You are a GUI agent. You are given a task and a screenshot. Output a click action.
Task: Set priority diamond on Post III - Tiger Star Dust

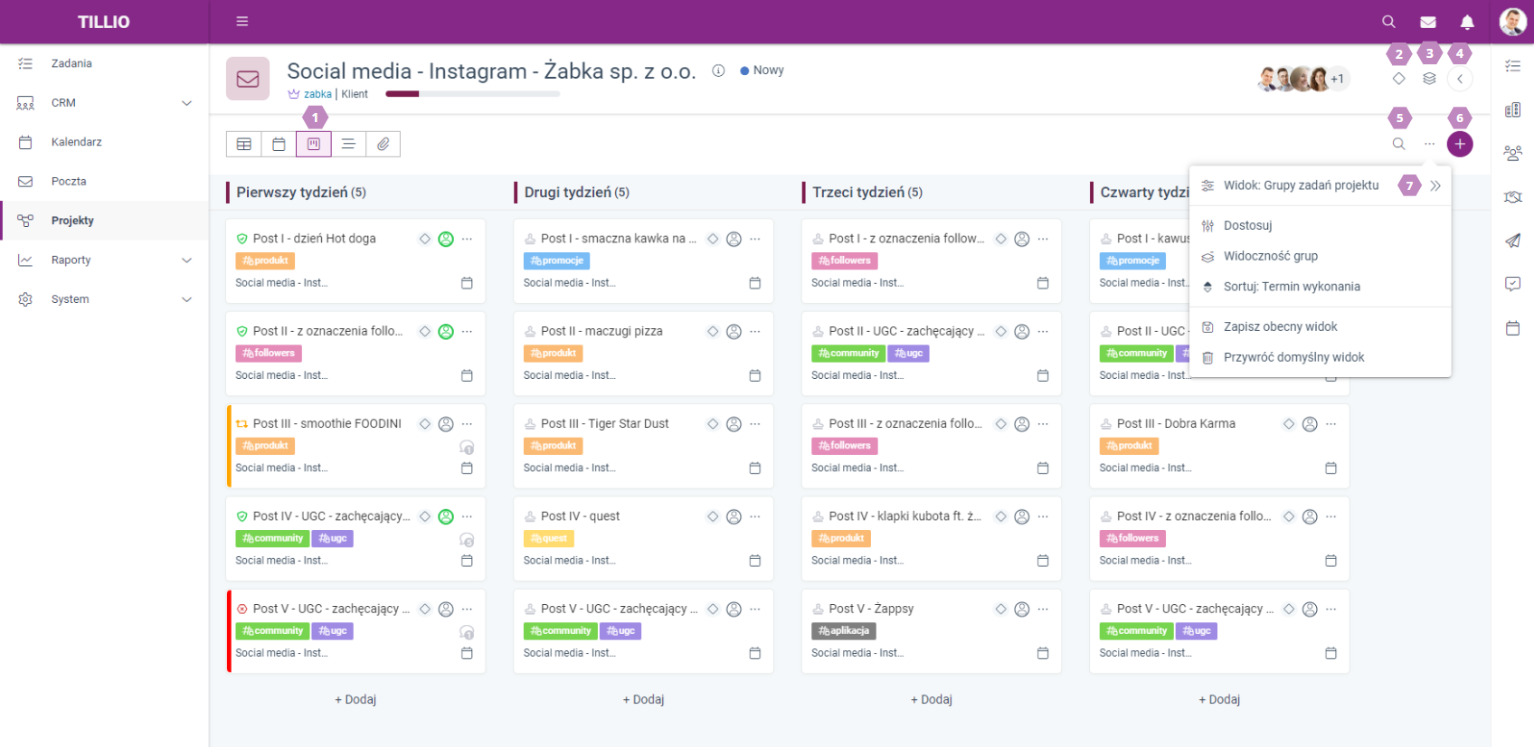[713, 423]
